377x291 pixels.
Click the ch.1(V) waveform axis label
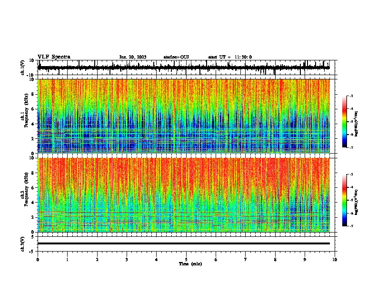[23, 68]
